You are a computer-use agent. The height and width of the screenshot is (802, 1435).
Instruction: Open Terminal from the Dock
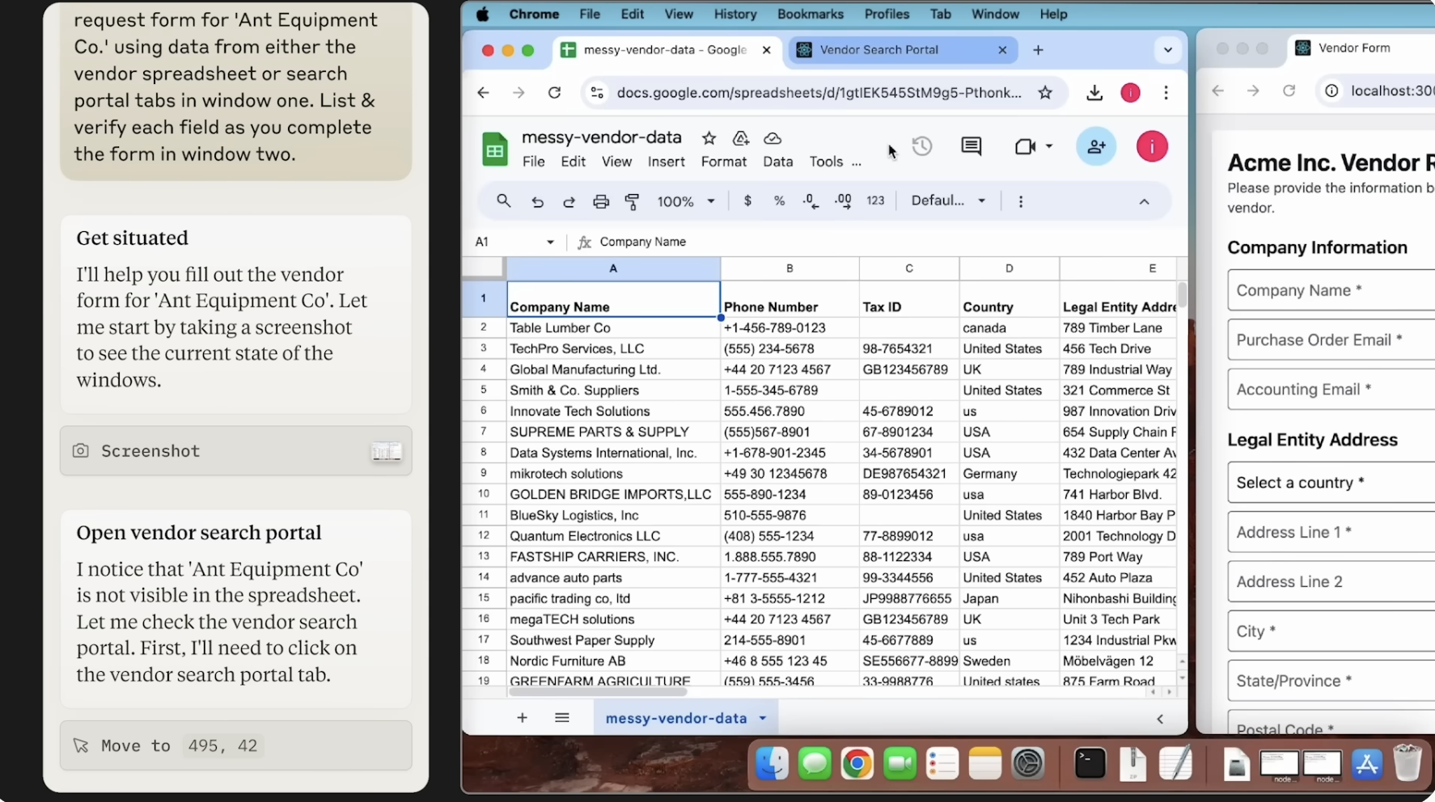coord(1090,763)
